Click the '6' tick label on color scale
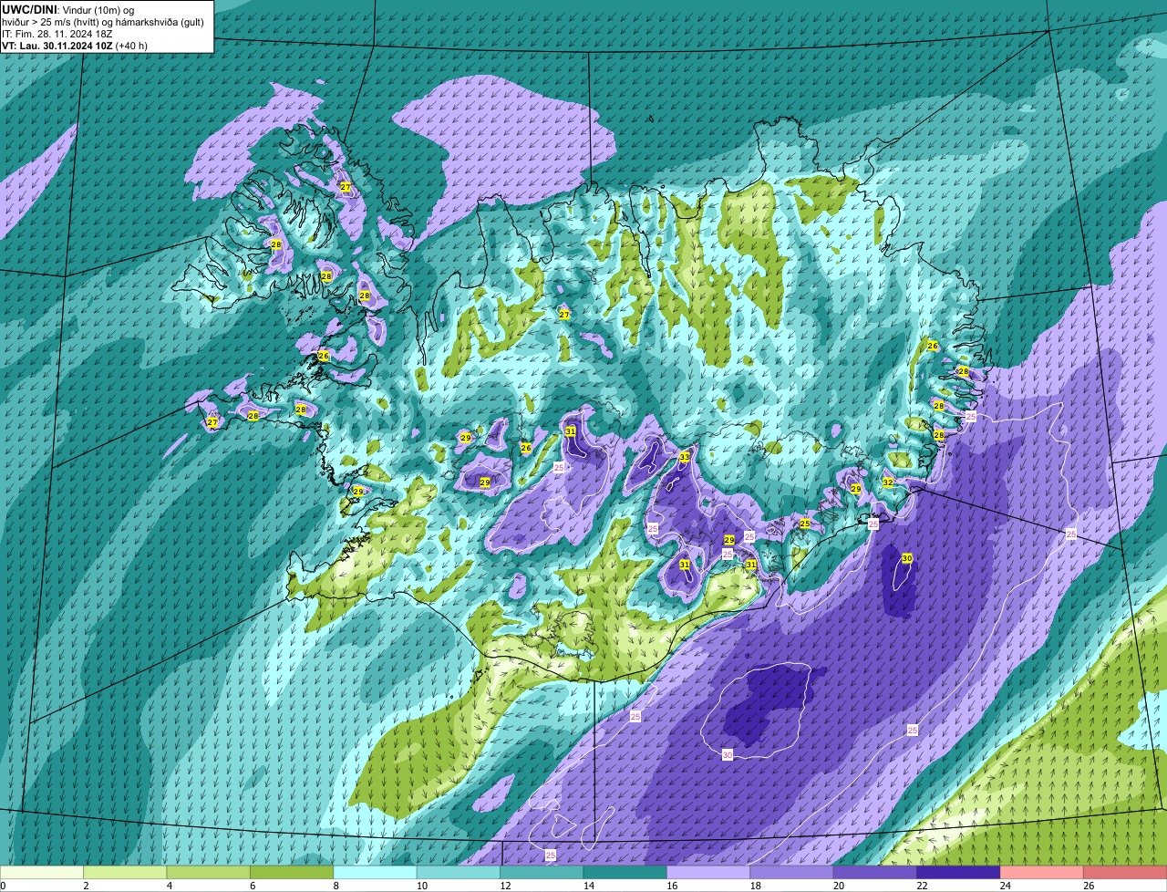The image size is (1167, 892). point(252,886)
